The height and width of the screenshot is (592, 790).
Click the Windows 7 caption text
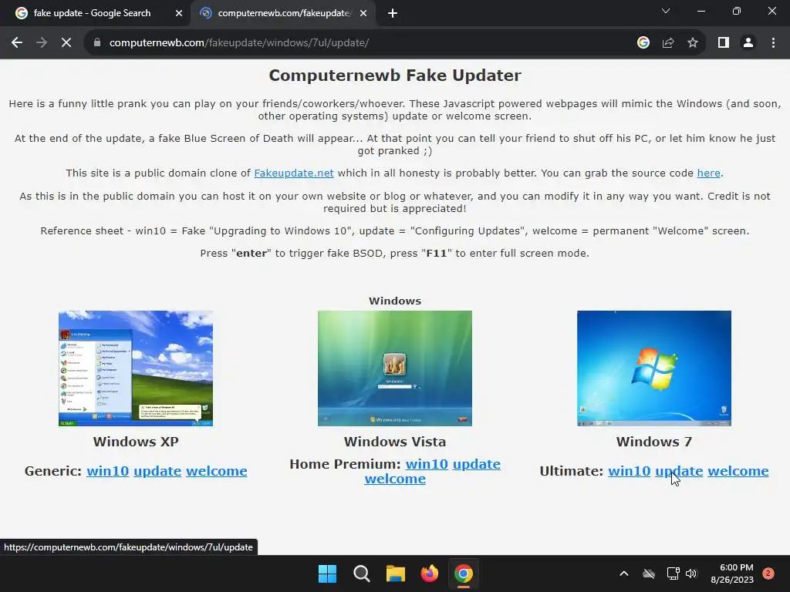click(654, 442)
